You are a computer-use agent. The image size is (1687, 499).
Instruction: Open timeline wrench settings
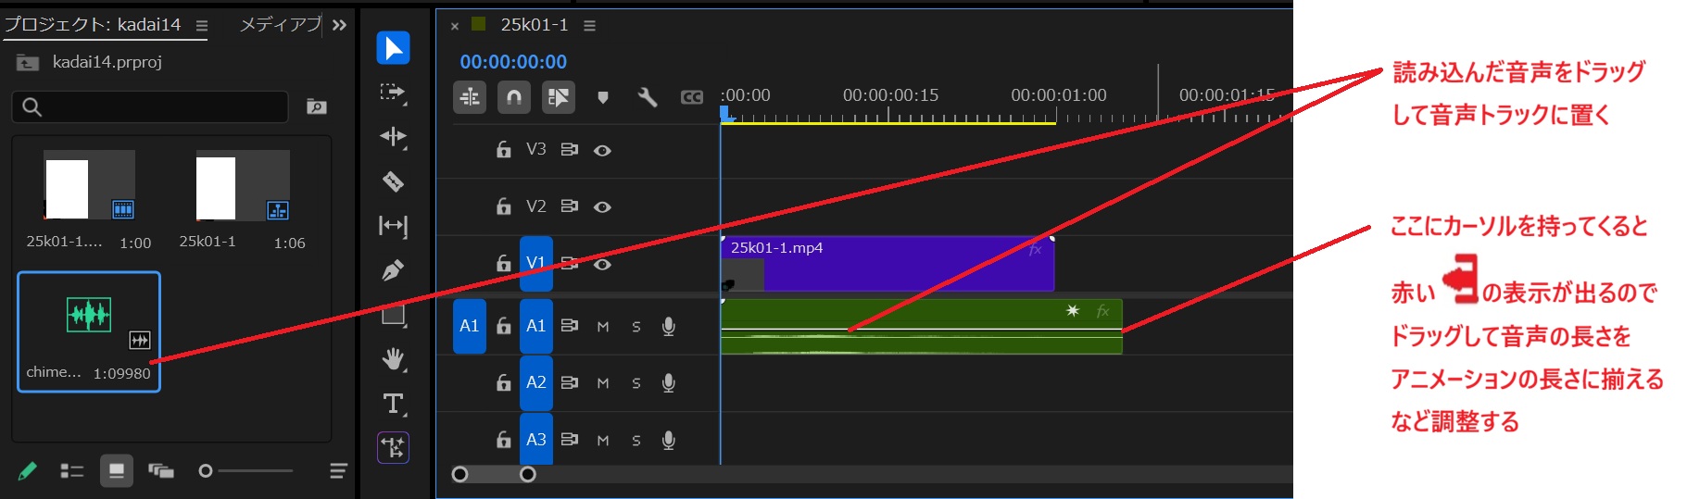point(648,97)
